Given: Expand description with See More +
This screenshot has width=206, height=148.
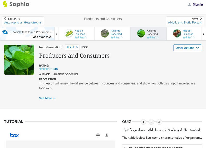Looking at the screenshot, I should (x=47, y=98).
